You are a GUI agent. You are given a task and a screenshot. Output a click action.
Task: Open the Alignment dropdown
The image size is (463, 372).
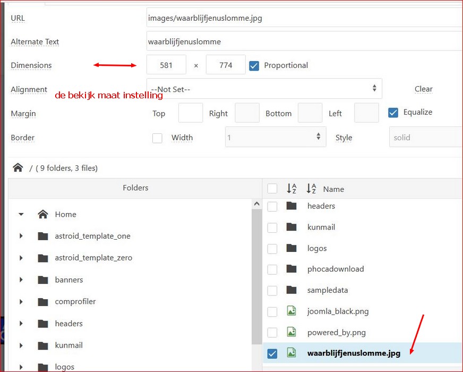tap(264, 89)
